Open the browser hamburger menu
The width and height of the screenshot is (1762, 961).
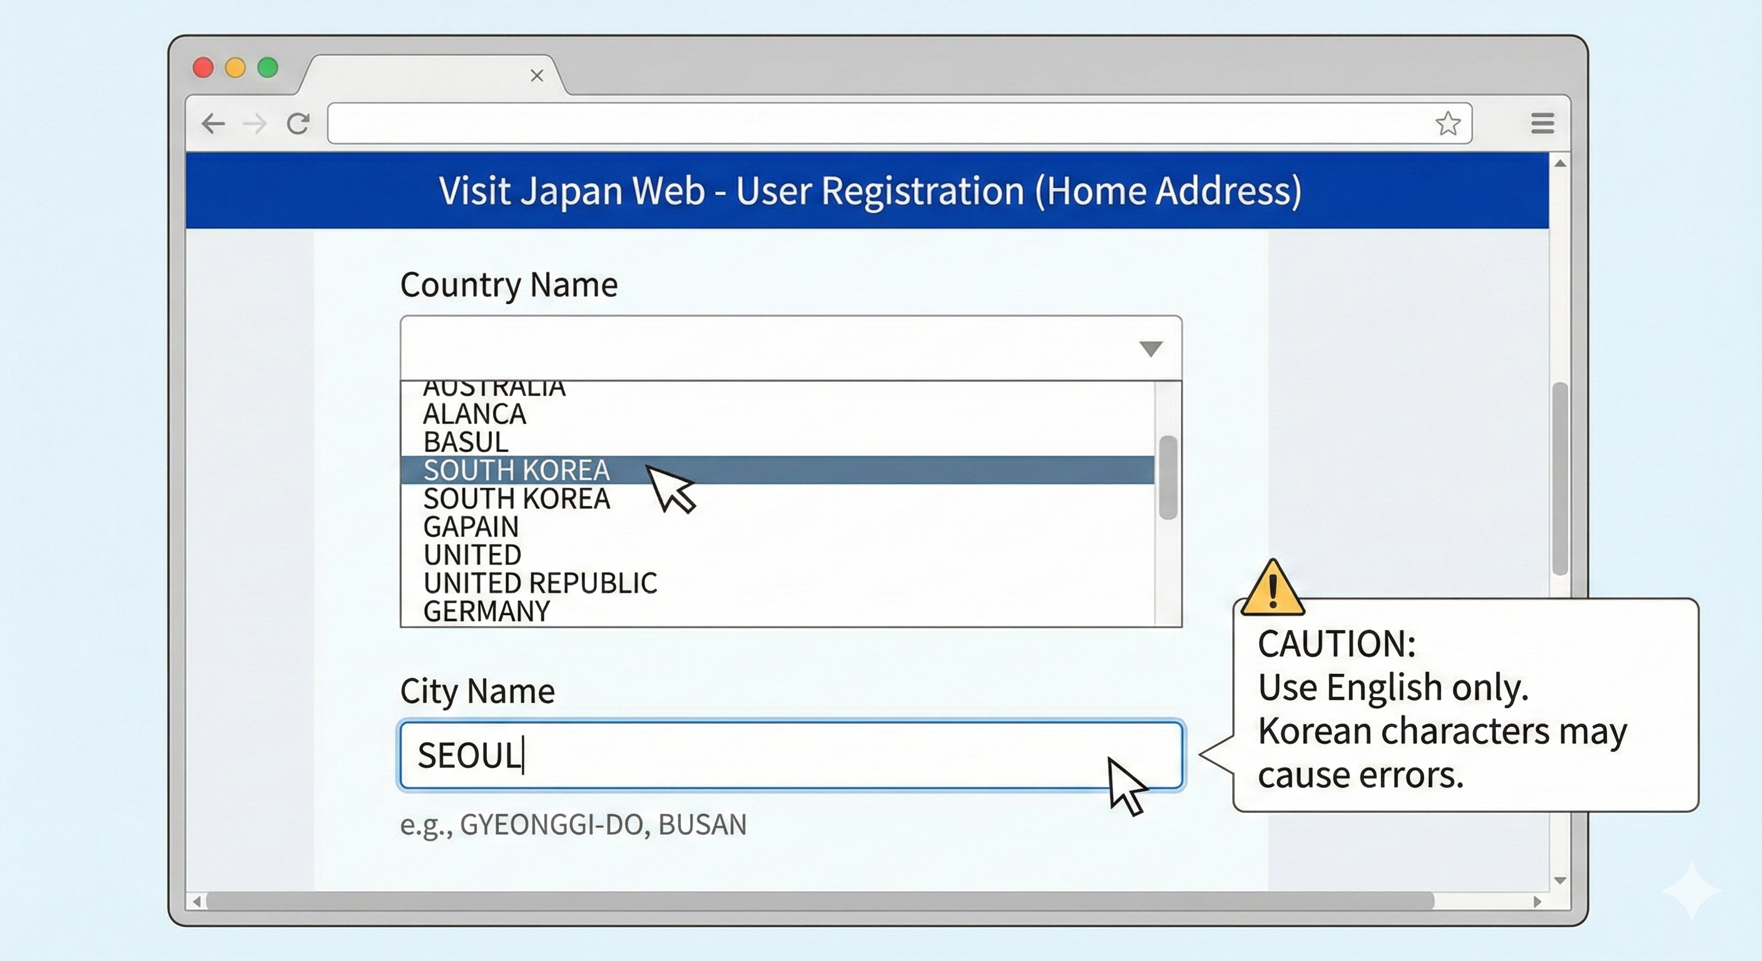coord(1542,124)
